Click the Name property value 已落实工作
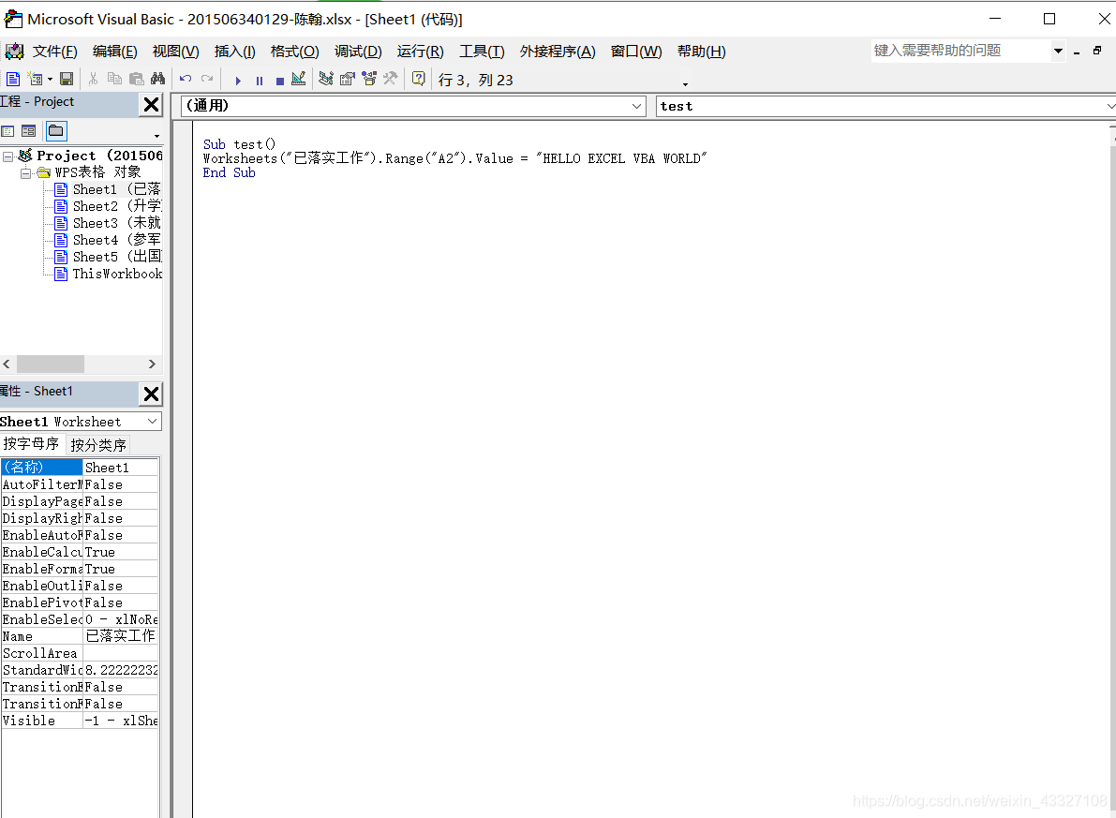This screenshot has width=1116, height=818. point(120,635)
